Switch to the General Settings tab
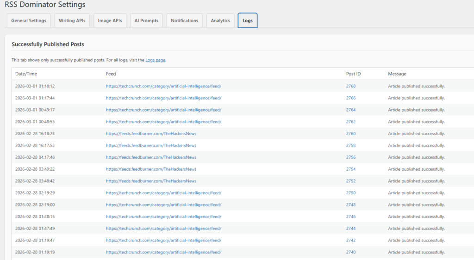 (29, 21)
